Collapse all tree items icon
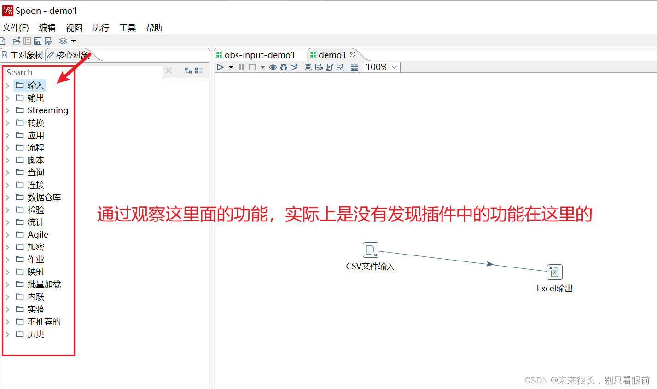Screen dimensions: 657x389 tap(199, 70)
